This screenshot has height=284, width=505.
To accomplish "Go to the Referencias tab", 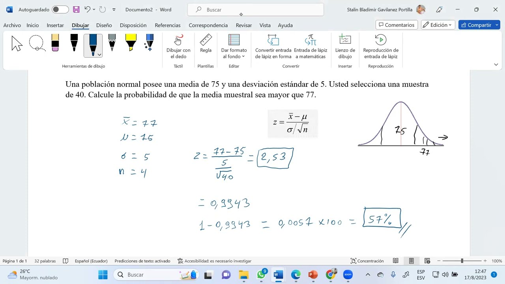I will 168,25.
